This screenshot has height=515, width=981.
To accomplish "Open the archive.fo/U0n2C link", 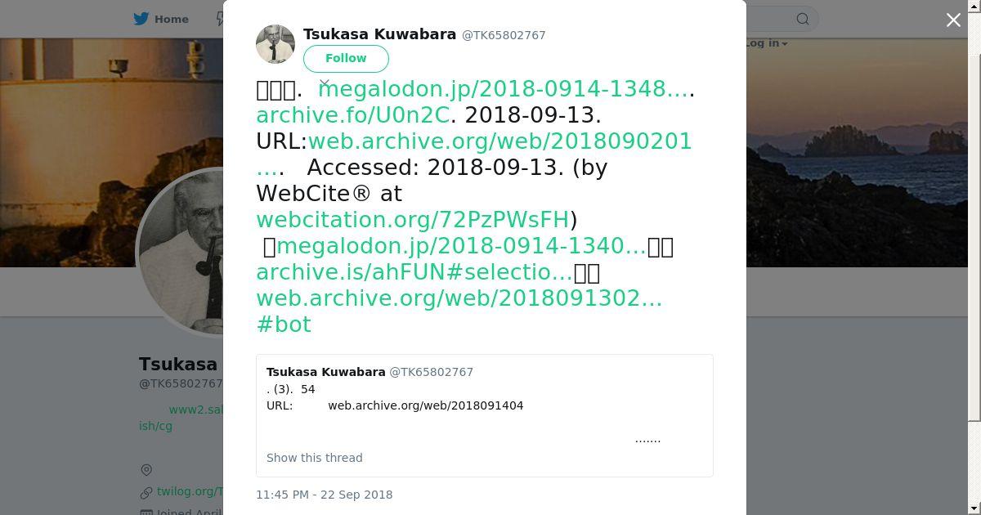I will [353, 115].
